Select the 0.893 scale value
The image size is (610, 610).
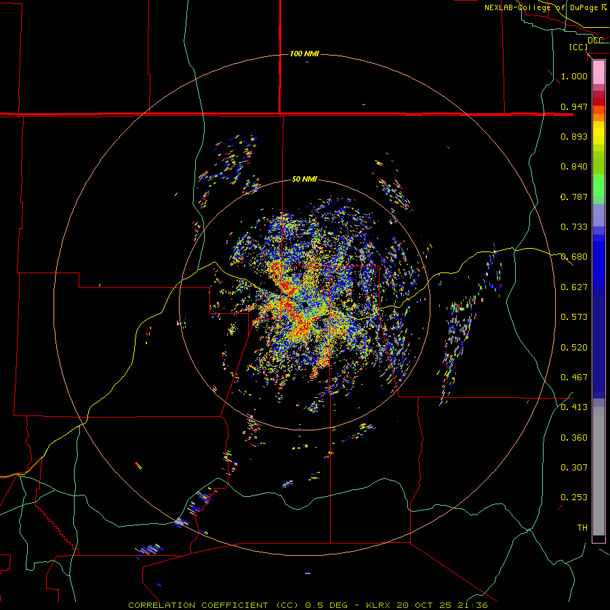coord(574,136)
